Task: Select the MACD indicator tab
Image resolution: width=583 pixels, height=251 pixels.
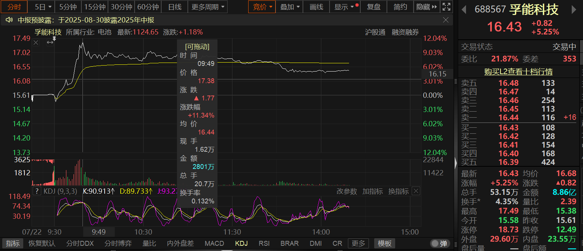Action: (214, 244)
